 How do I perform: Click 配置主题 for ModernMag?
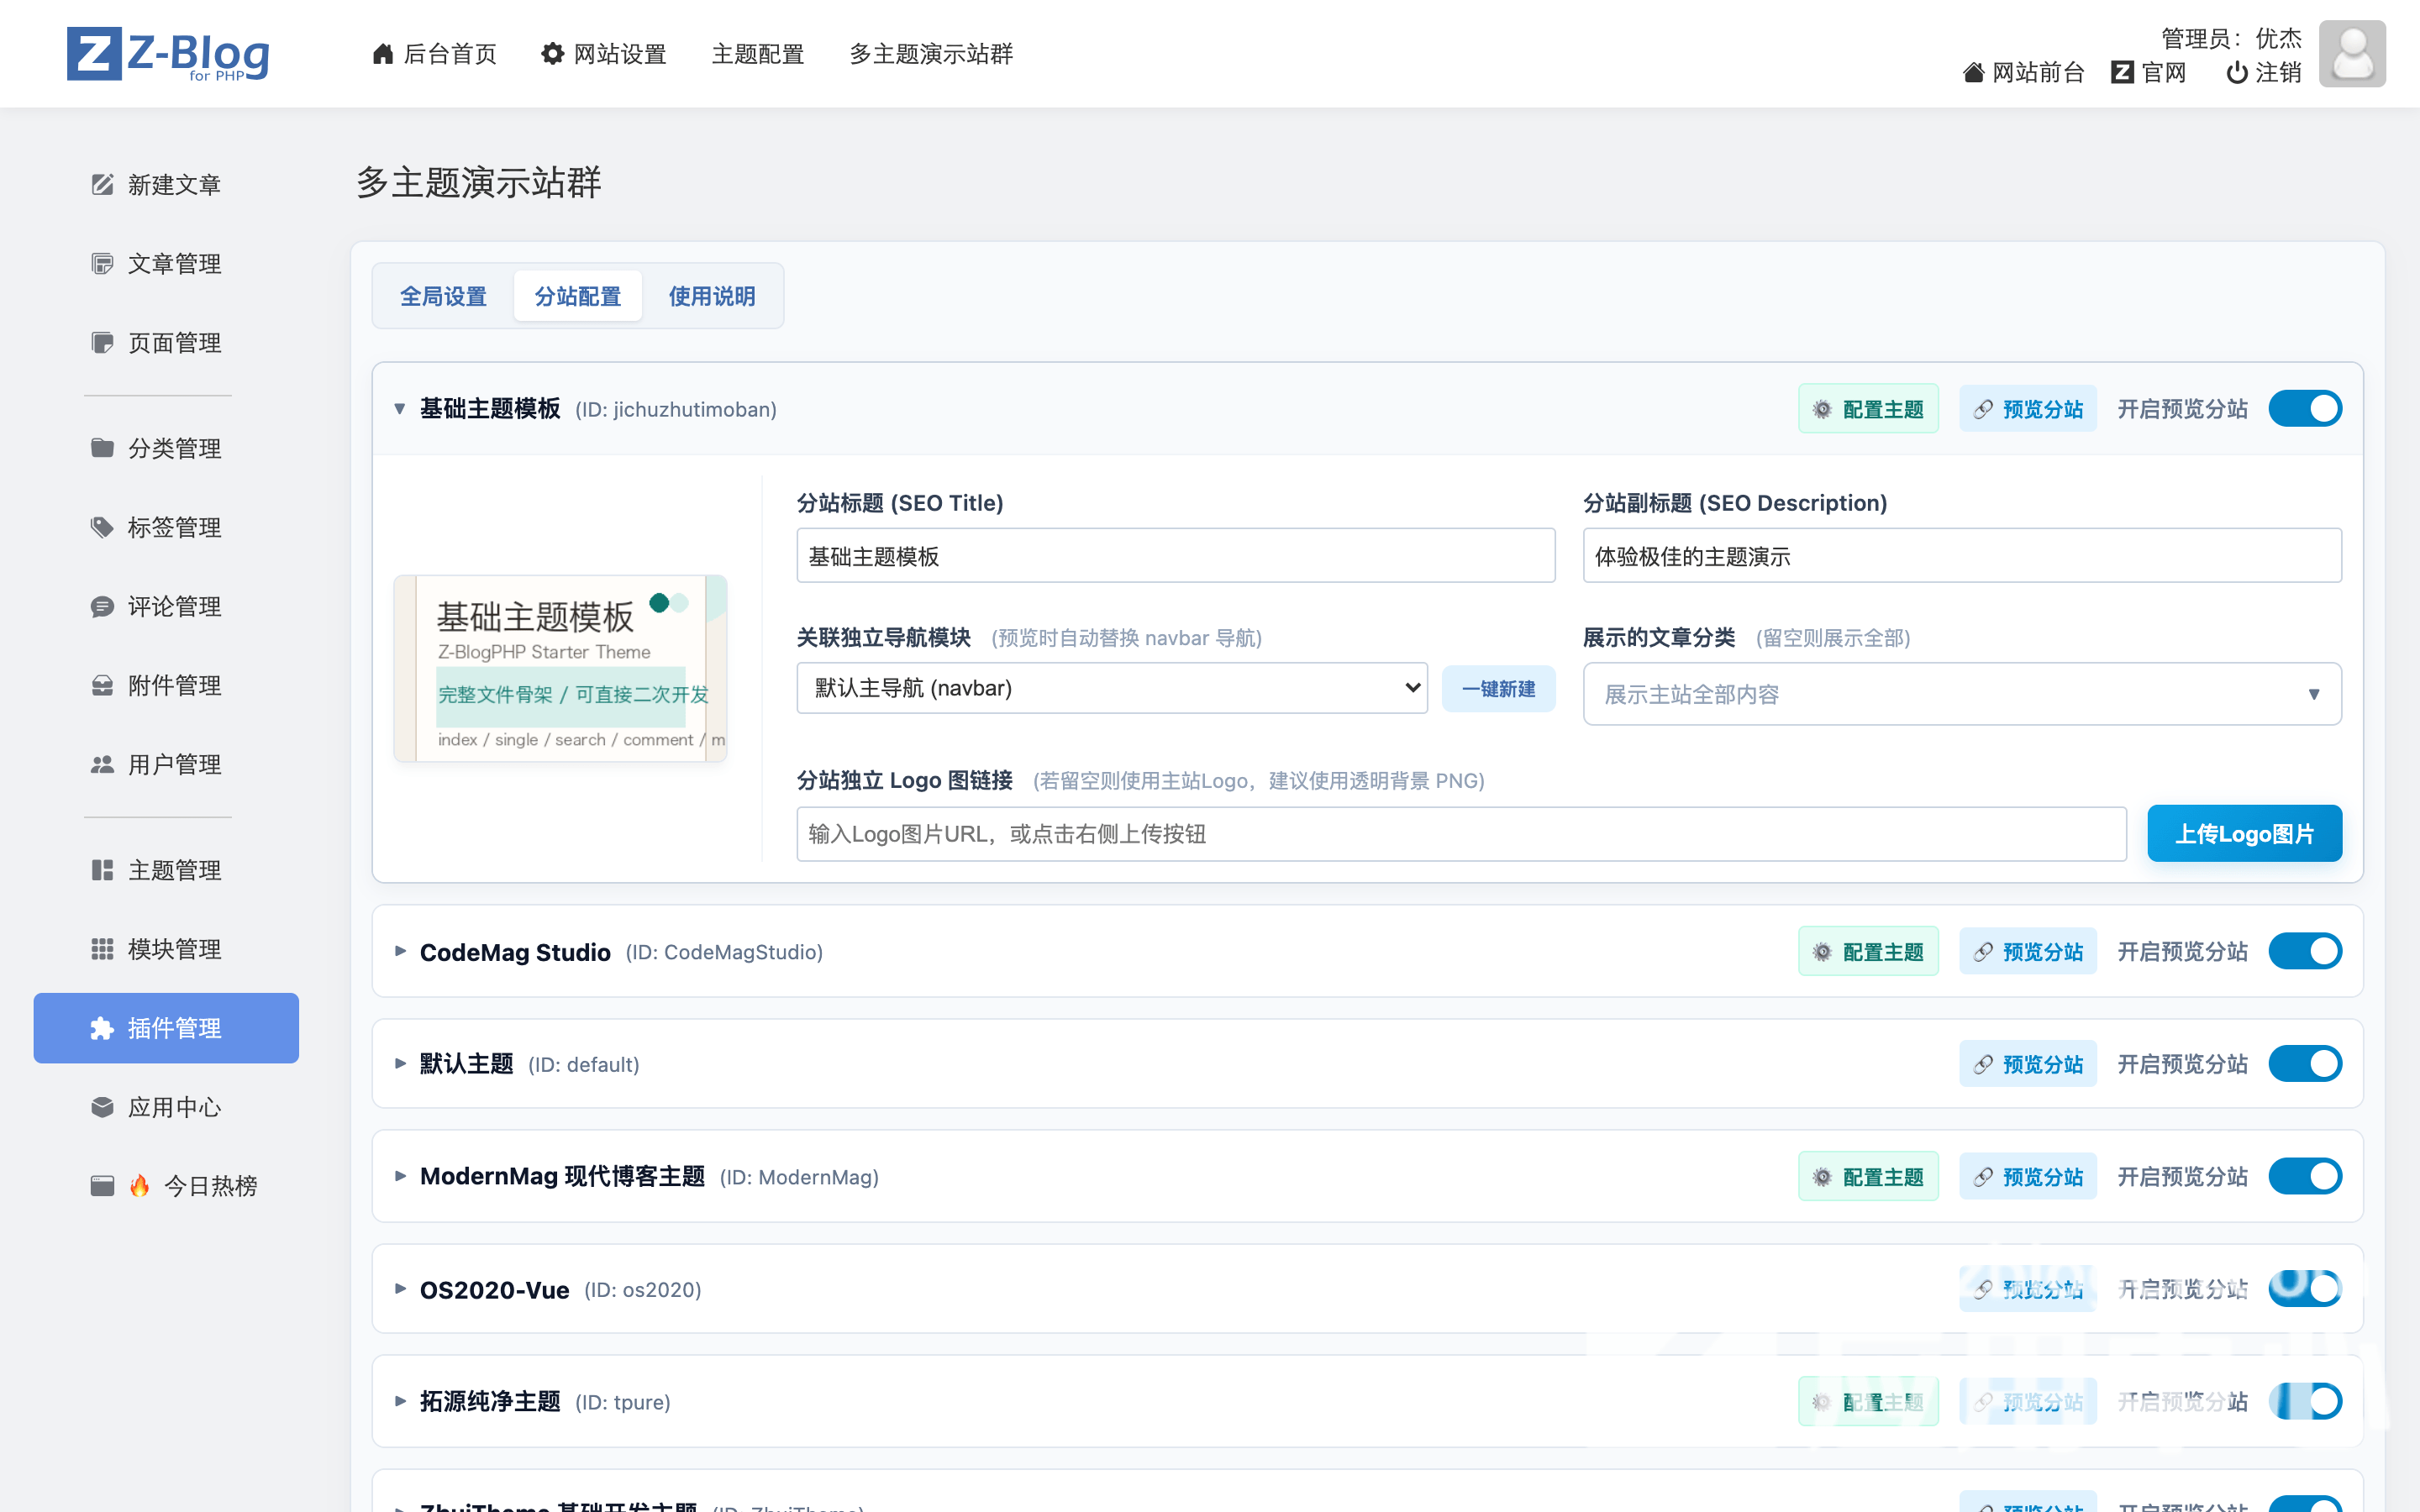pos(1868,1177)
